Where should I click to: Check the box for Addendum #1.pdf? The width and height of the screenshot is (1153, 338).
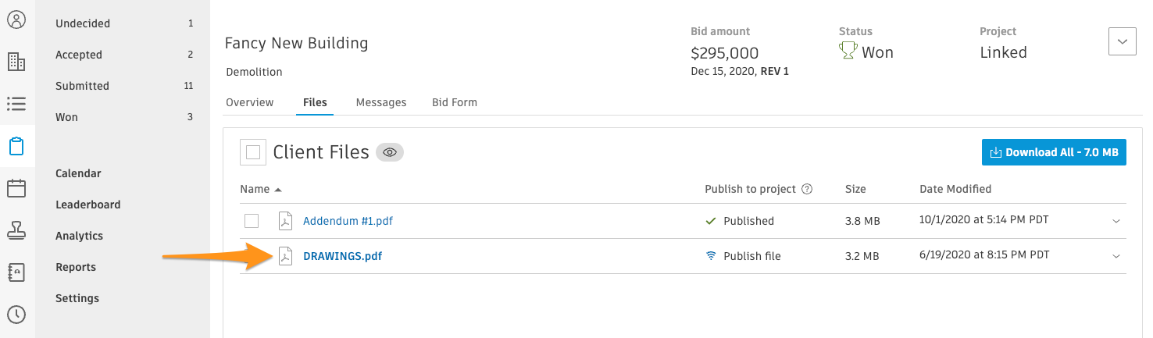252,221
